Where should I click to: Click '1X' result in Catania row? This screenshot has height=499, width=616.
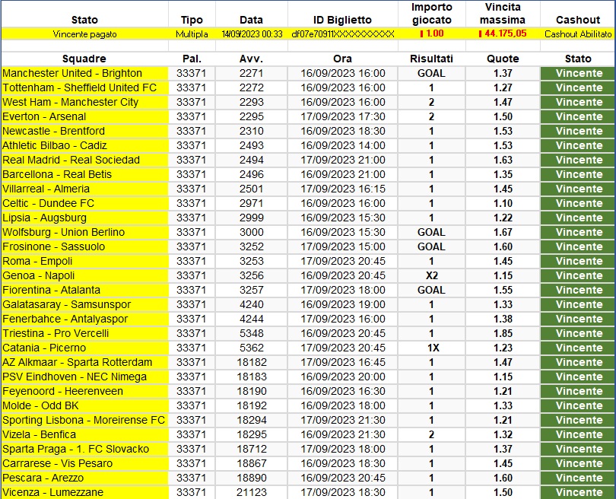432,348
